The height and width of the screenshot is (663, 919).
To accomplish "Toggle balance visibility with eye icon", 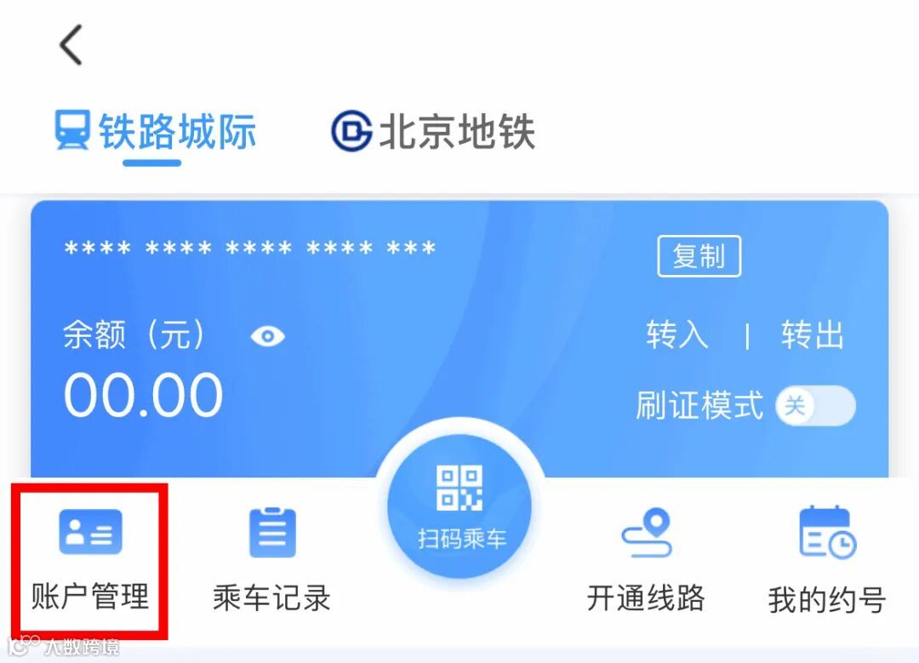I will (267, 336).
